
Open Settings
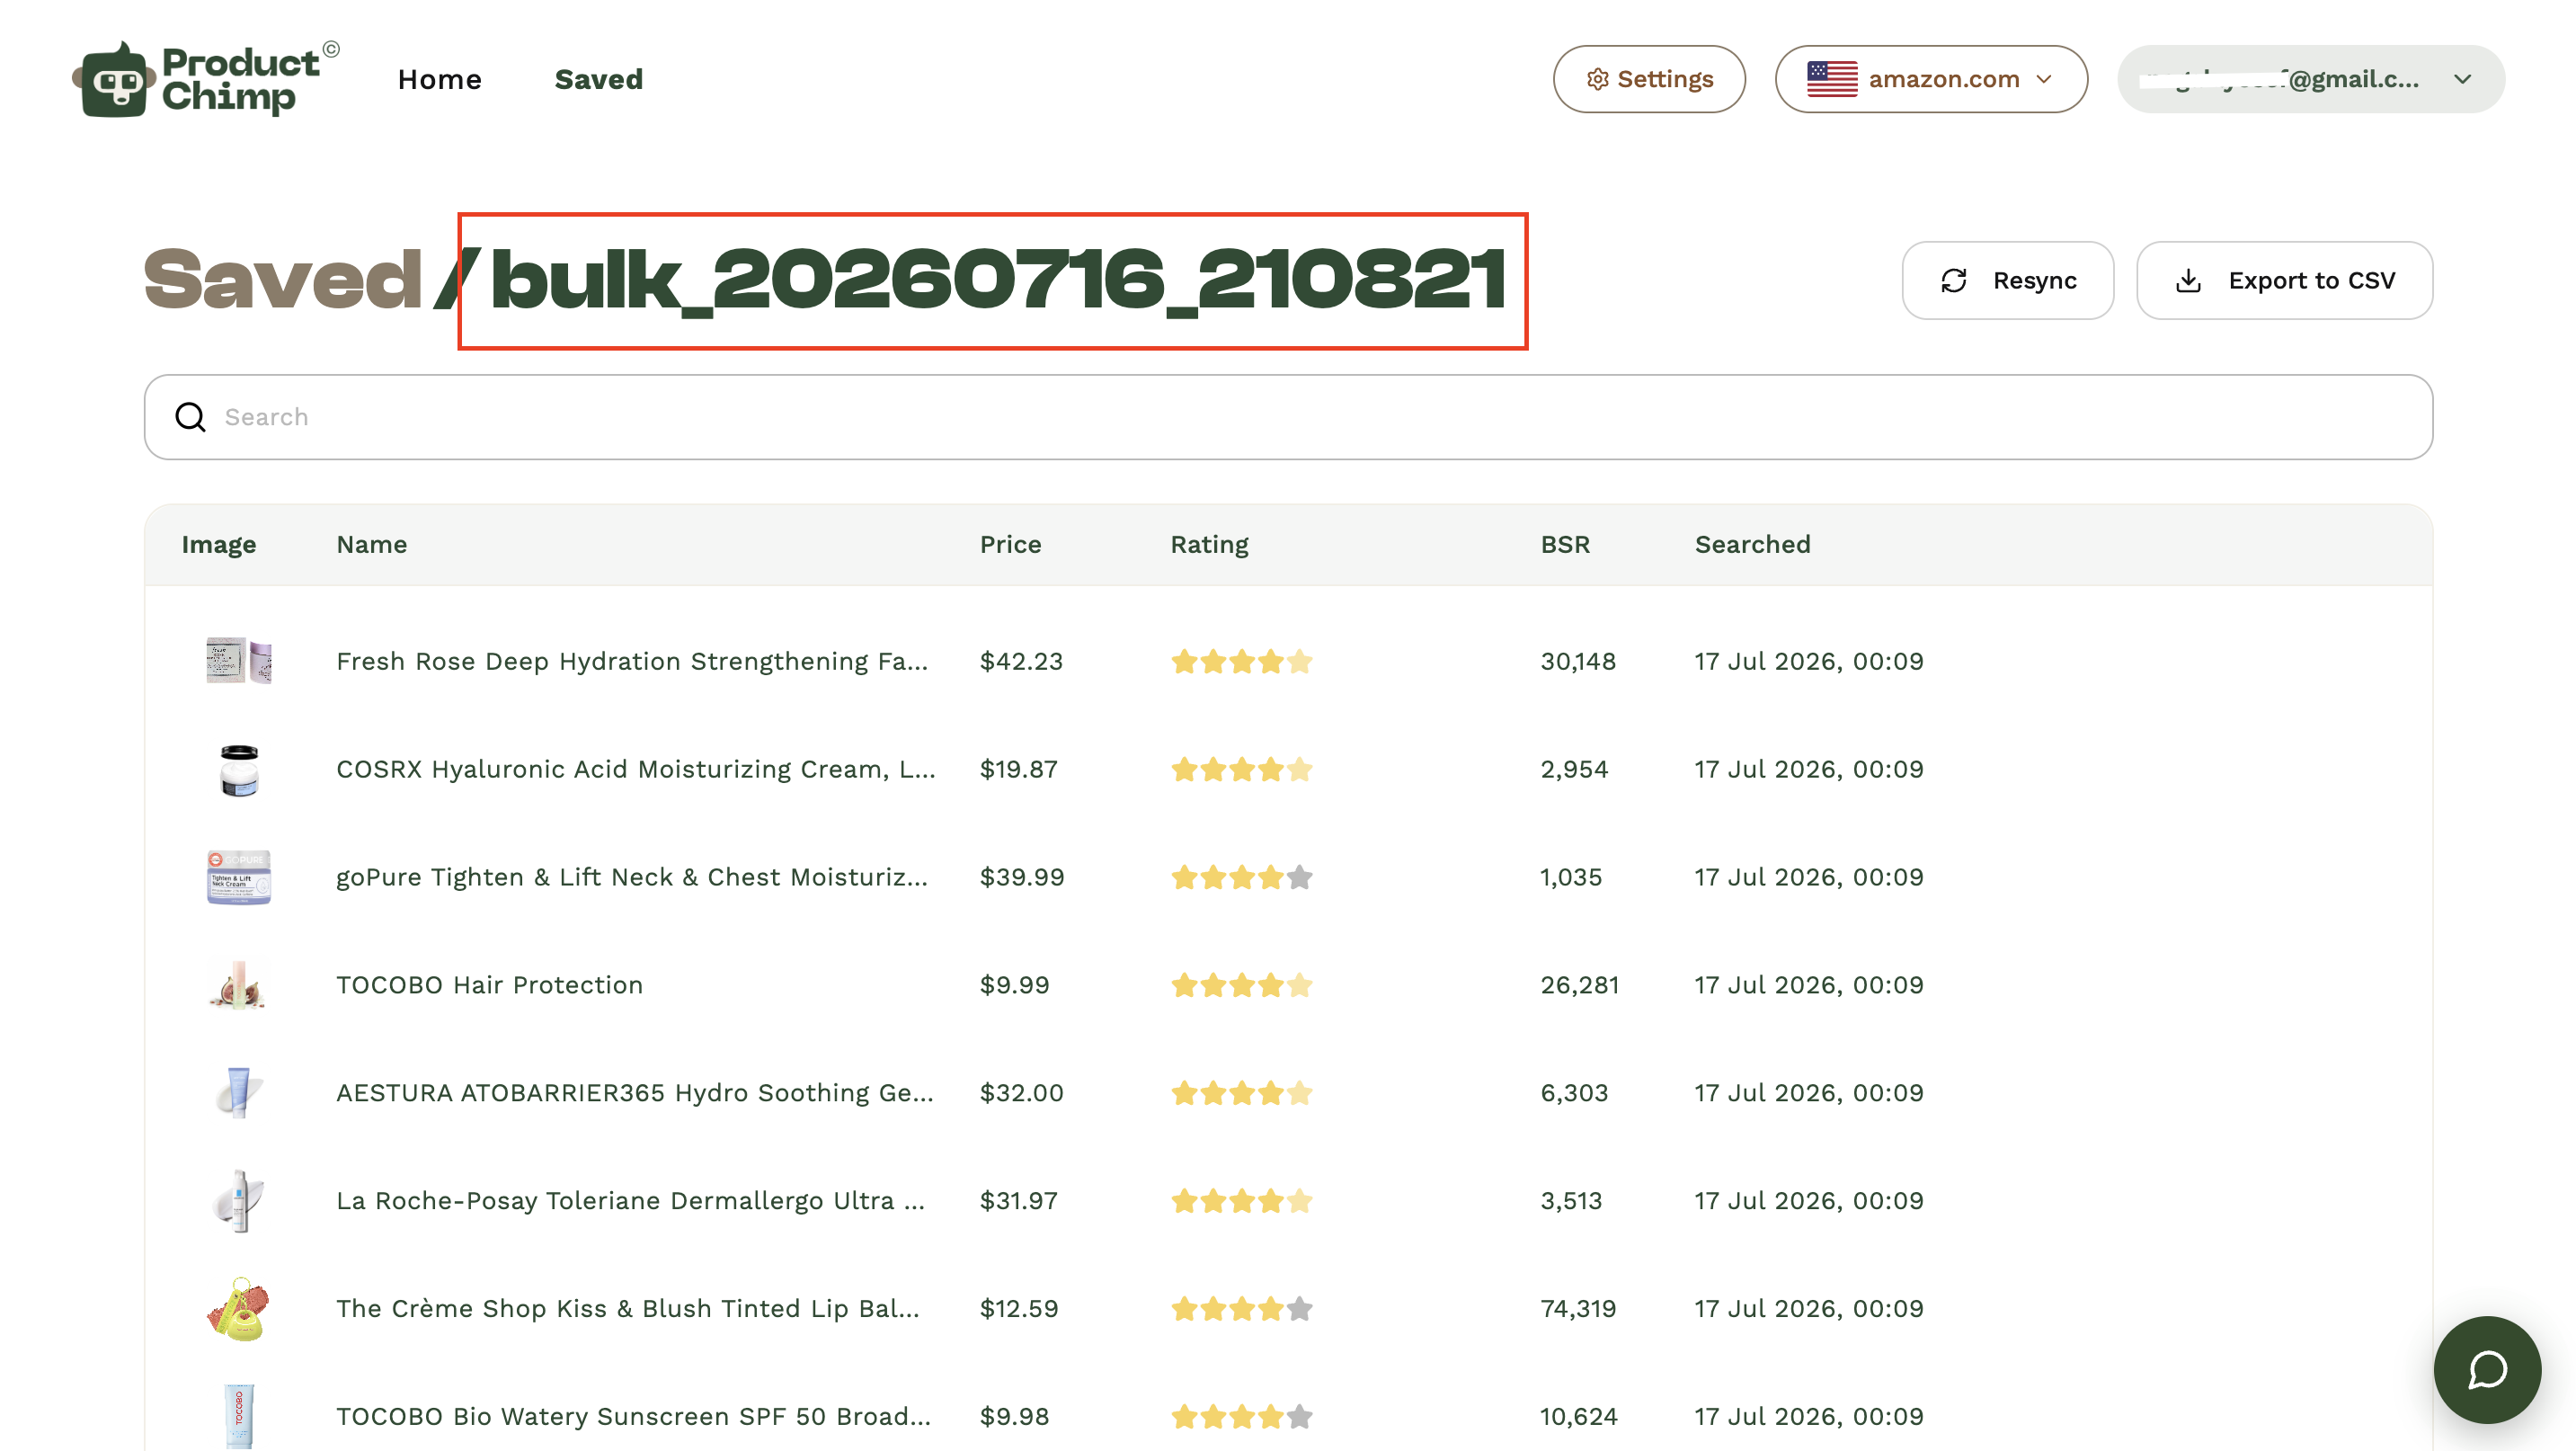pyautogui.click(x=1649, y=79)
